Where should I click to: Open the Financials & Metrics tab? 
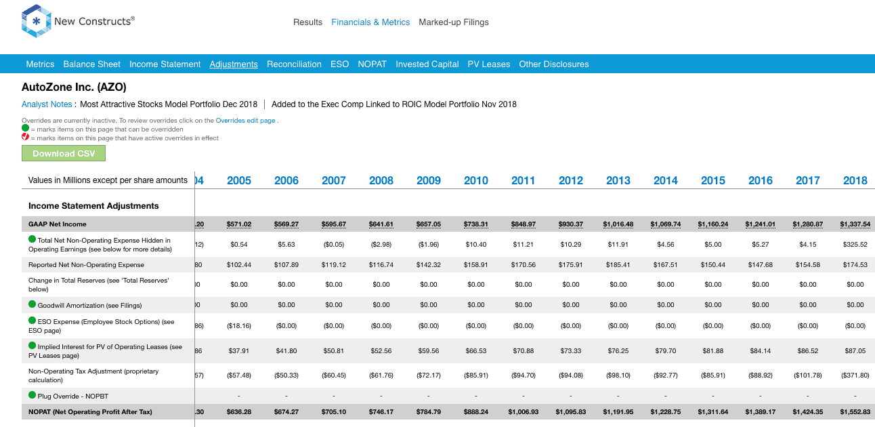[370, 22]
